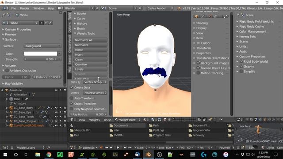Image resolution: width=283 pixels, height=159 pixels.
Task: Play the animation in timeline
Action: [x=118, y=148]
